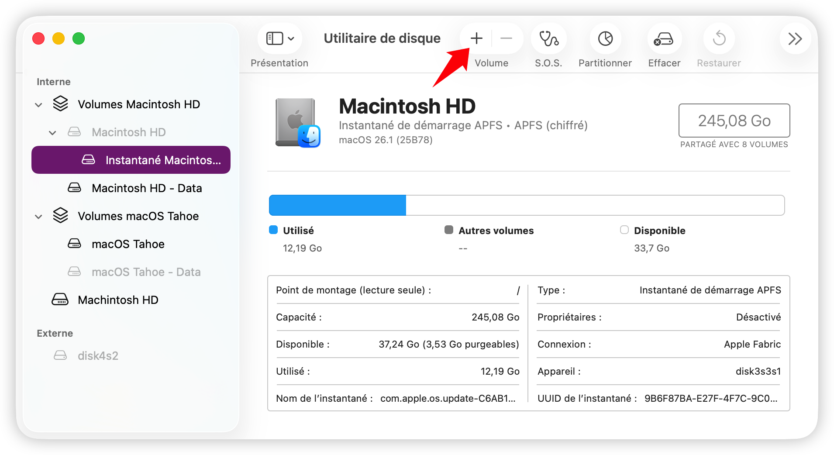Viewport: 834px width, 455px height.
Task: Click Type value Instantané de démarrage APFS
Action: pyautogui.click(x=710, y=290)
